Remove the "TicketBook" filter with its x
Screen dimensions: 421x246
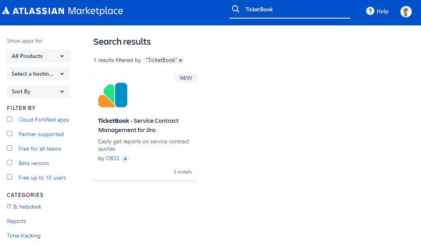point(180,60)
